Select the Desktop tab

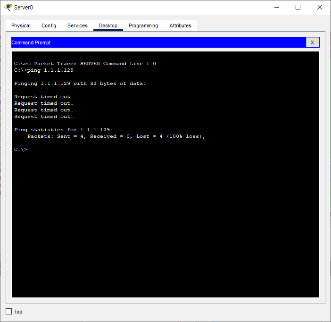108,25
